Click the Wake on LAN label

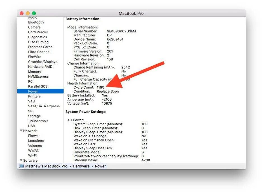point(85,144)
